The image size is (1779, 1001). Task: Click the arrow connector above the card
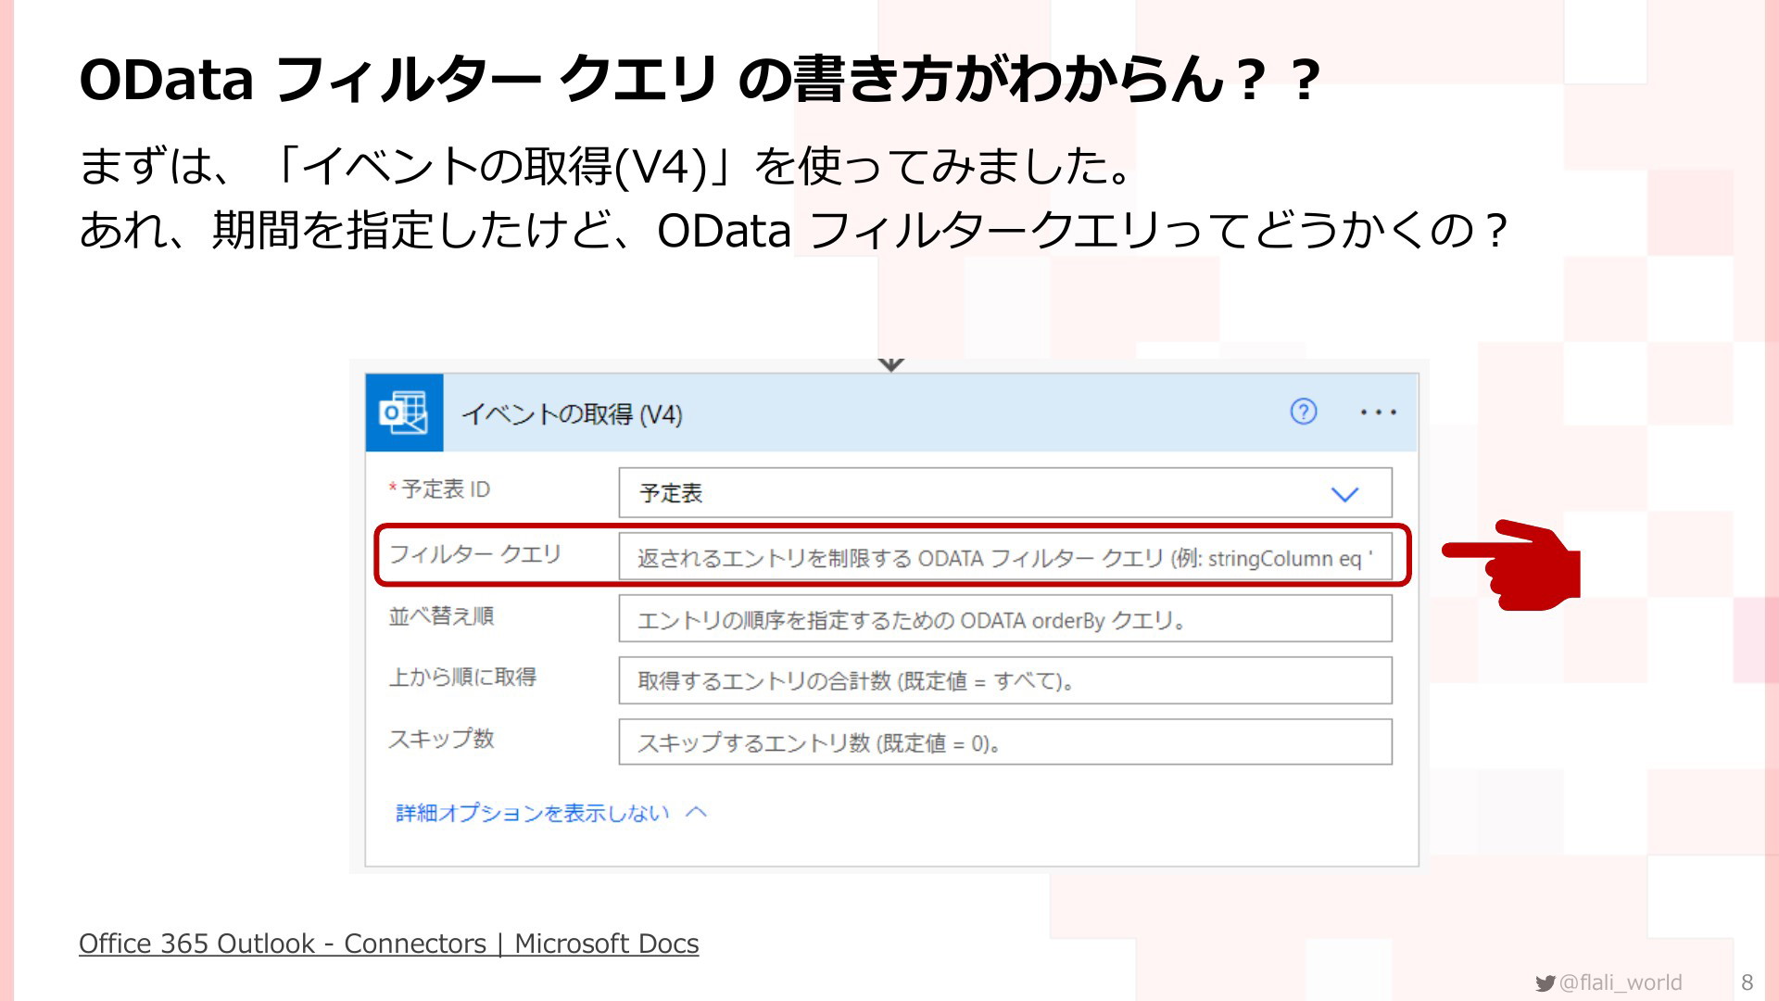(890, 365)
